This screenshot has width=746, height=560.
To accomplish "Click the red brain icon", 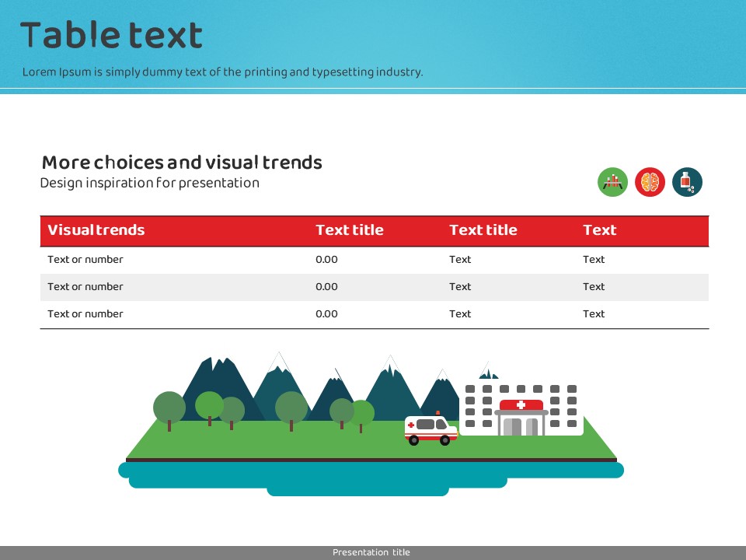I will click(650, 183).
